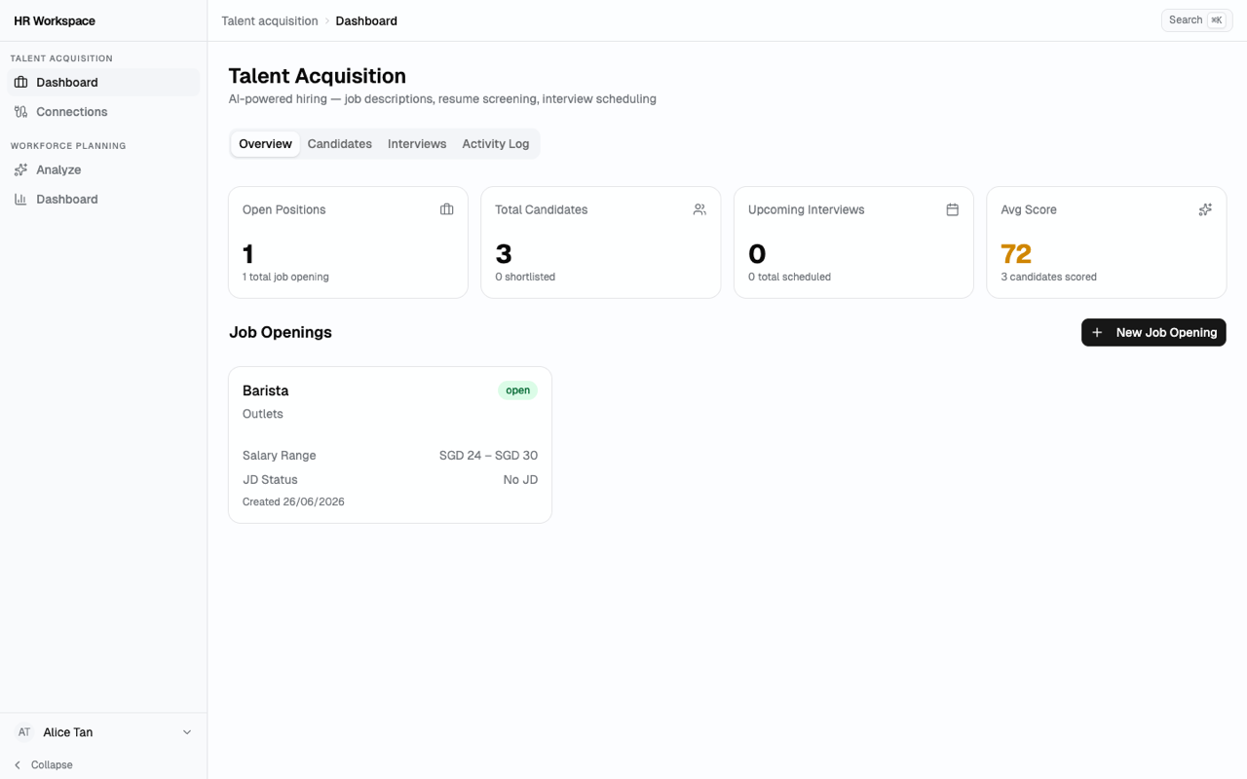The height and width of the screenshot is (779, 1247).
Task: Switch to the Candidates tab
Action: [340, 144]
